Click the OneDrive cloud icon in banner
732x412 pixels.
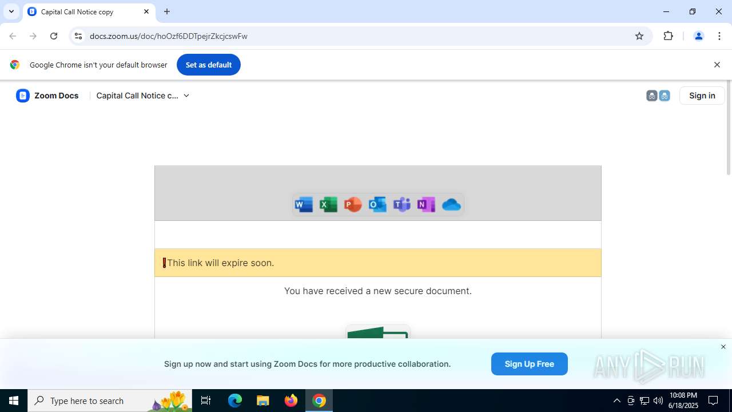tap(451, 204)
